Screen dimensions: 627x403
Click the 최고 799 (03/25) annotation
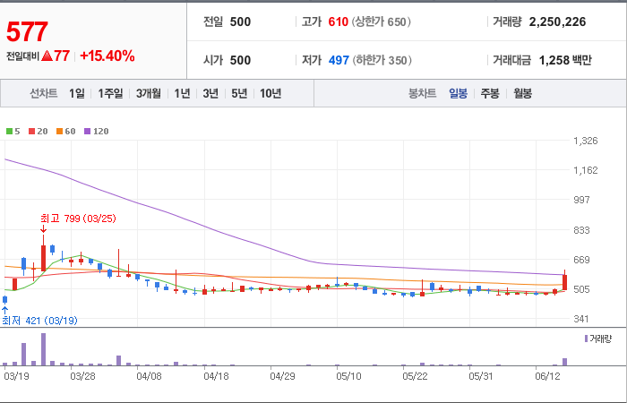78,219
